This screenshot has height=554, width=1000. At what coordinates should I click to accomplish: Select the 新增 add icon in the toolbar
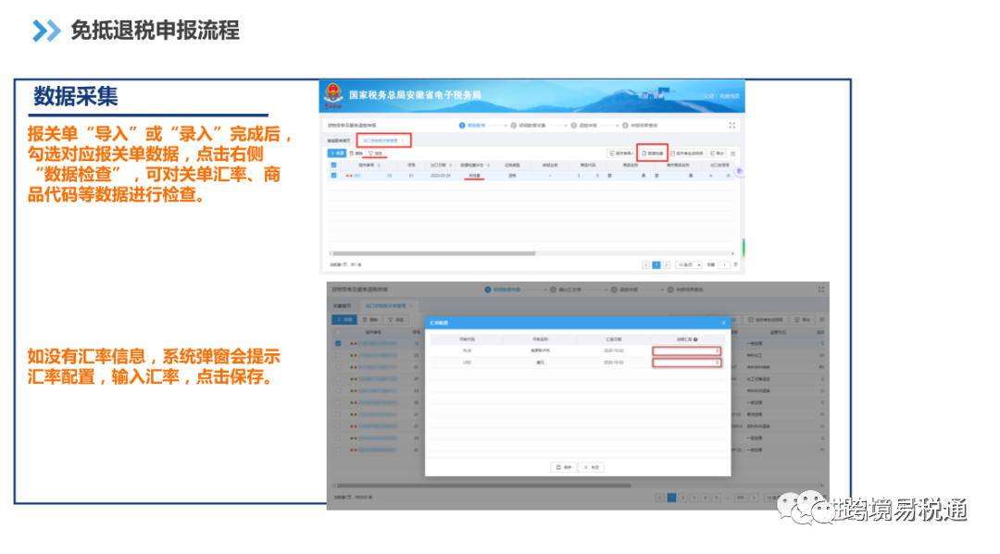point(335,153)
